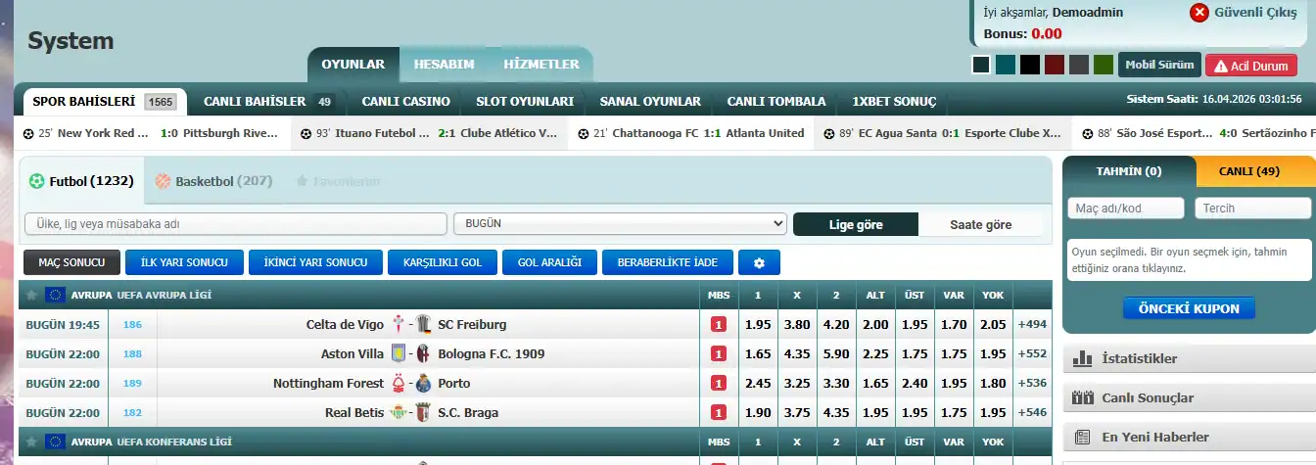
Task: Go to CANLI CASINO menu
Action: [406, 101]
